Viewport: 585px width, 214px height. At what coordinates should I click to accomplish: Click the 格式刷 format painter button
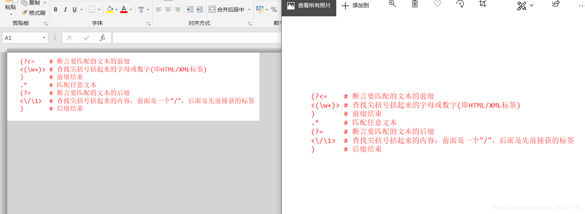pos(33,13)
